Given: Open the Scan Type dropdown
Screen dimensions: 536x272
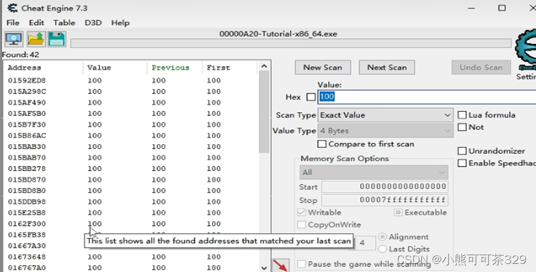Looking at the screenshot, I should click(x=386, y=115).
